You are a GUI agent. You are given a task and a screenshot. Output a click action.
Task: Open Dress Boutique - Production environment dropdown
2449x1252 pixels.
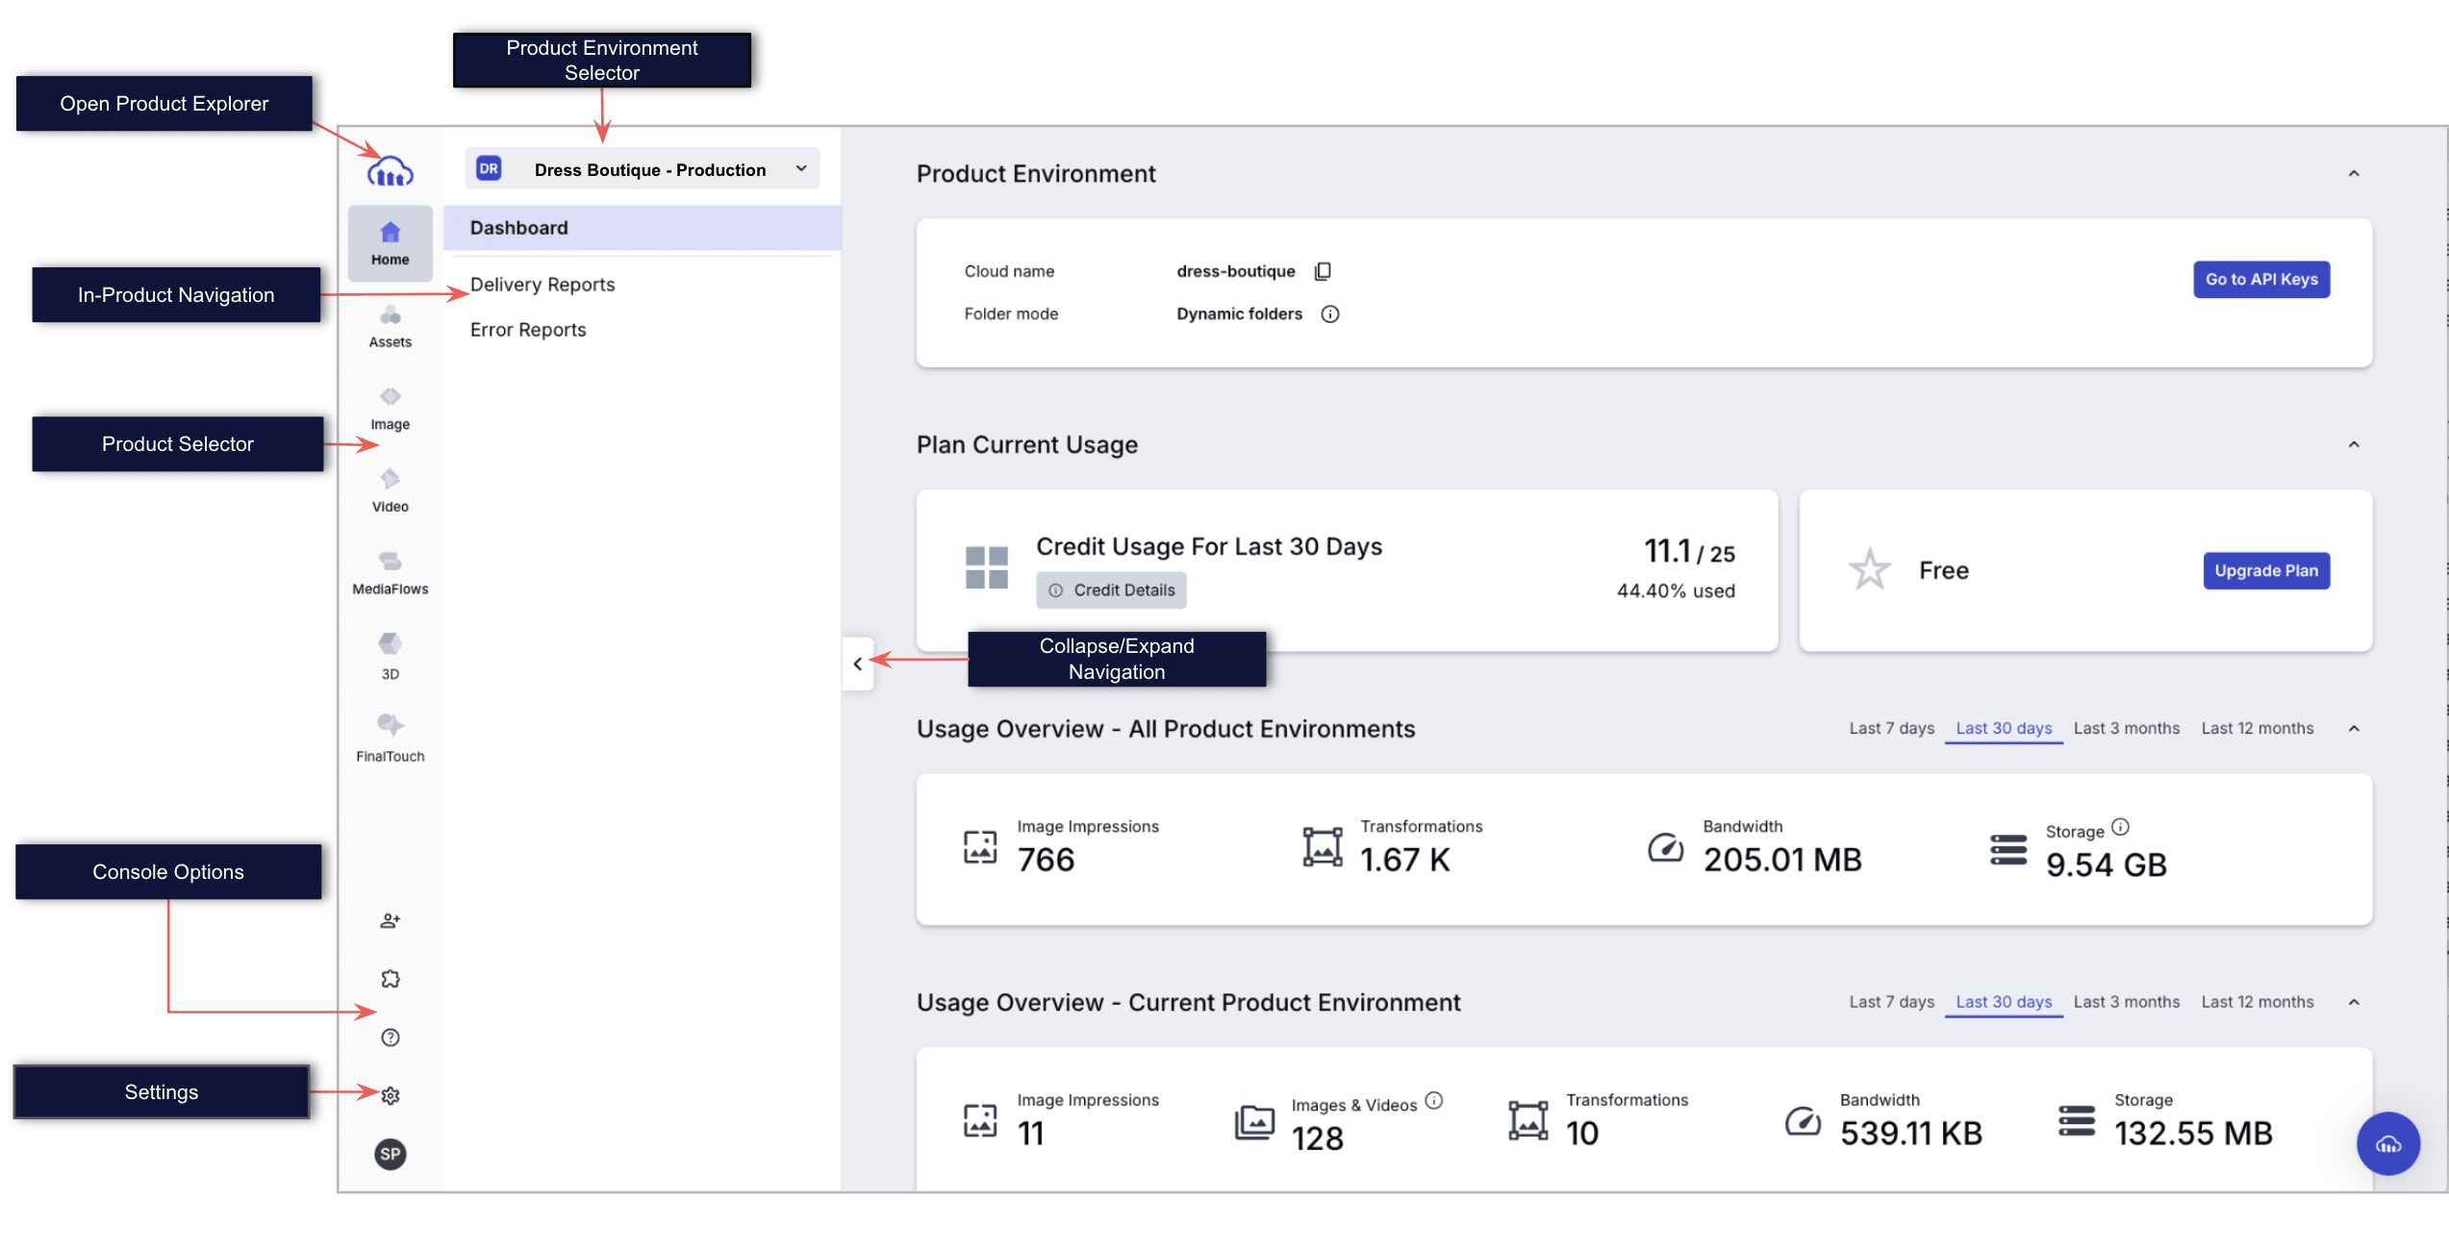[x=643, y=169]
